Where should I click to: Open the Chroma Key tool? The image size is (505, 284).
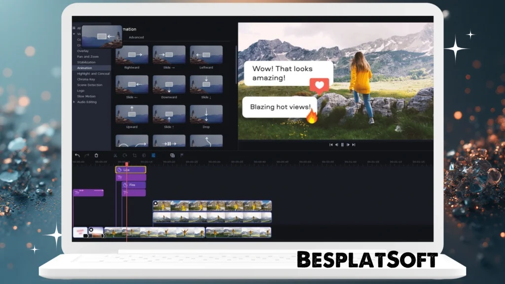point(88,80)
